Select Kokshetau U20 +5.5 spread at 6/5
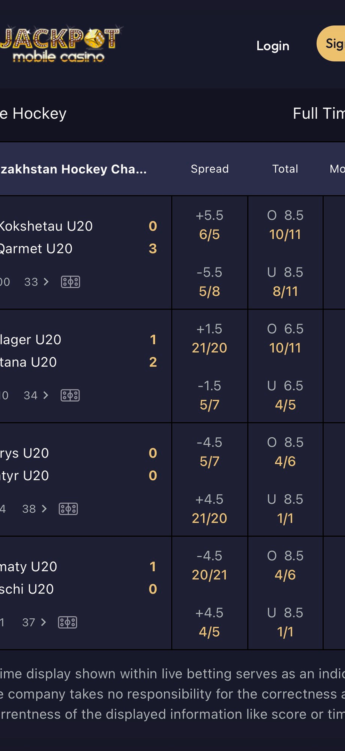Screen dimensions: 345x751 209,225
